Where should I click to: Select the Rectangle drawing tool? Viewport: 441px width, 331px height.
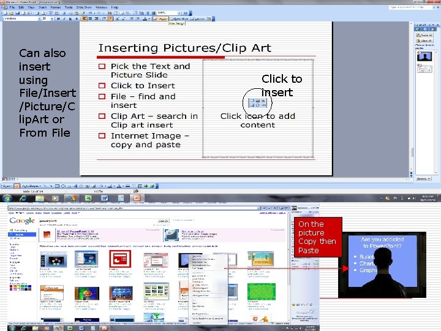point(57,186)
